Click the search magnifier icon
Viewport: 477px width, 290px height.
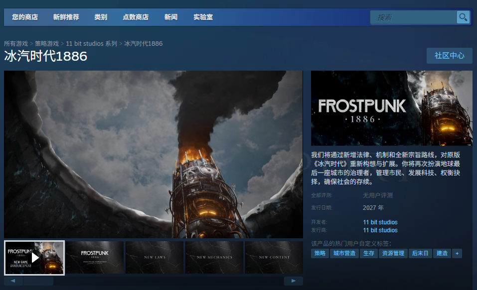tap(463, 17)
